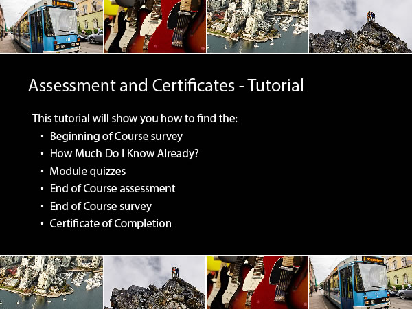Click the 'Assessment and Certificates - Tutorial' heading
Screen dimensions: 412x309
click(x=165, y=86)
